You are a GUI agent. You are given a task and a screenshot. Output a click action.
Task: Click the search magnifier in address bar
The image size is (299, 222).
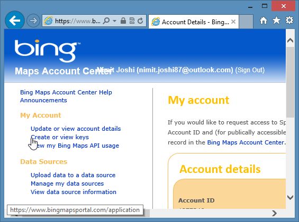106,21
